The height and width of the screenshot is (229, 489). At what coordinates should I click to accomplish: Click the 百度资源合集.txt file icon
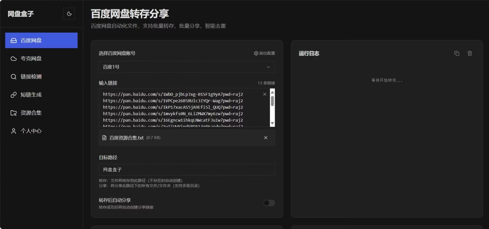(104, 138)
